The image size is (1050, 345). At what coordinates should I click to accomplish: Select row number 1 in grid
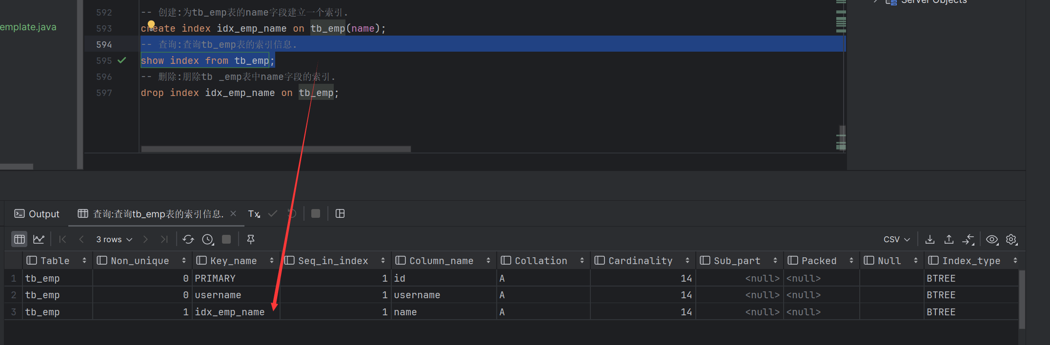point(14,278)
